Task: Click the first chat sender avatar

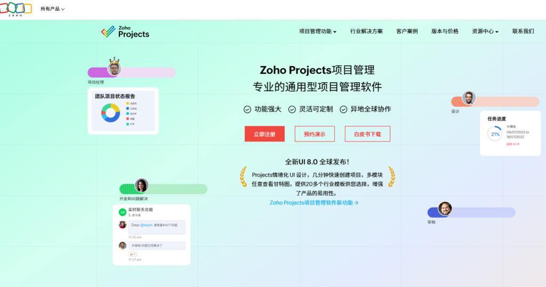Action: [122, 225]
